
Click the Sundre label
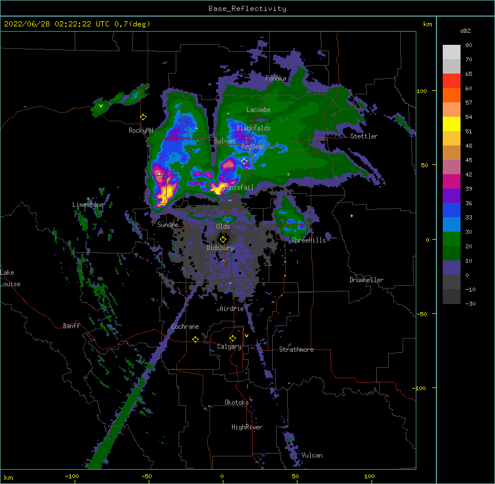coord(168,225)
